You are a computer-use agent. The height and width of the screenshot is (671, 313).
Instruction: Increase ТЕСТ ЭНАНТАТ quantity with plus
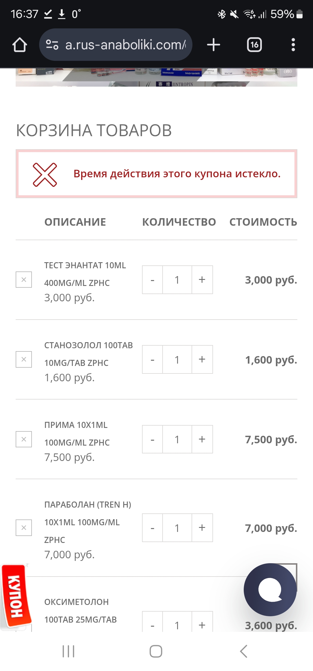coord(202,280)
